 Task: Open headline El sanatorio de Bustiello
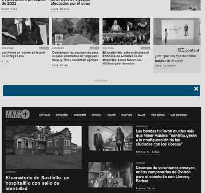pyautogui.click(x=37, y=183)
